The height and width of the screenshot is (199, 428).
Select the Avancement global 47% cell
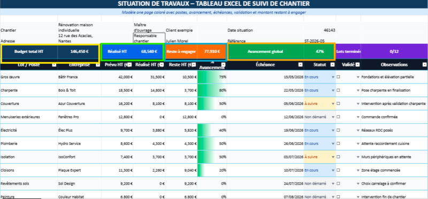pyautogui.click(x=319, y=51)
